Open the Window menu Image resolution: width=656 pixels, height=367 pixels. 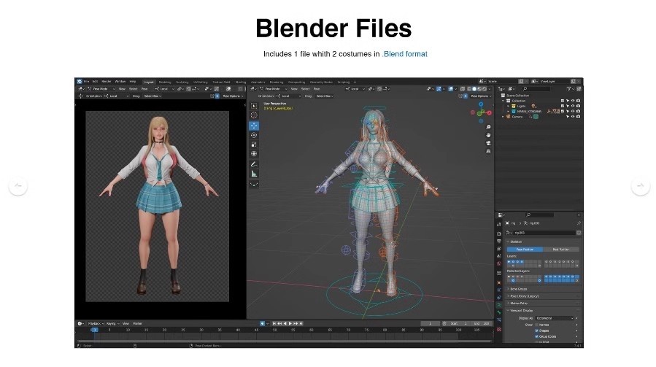point(120,82)
